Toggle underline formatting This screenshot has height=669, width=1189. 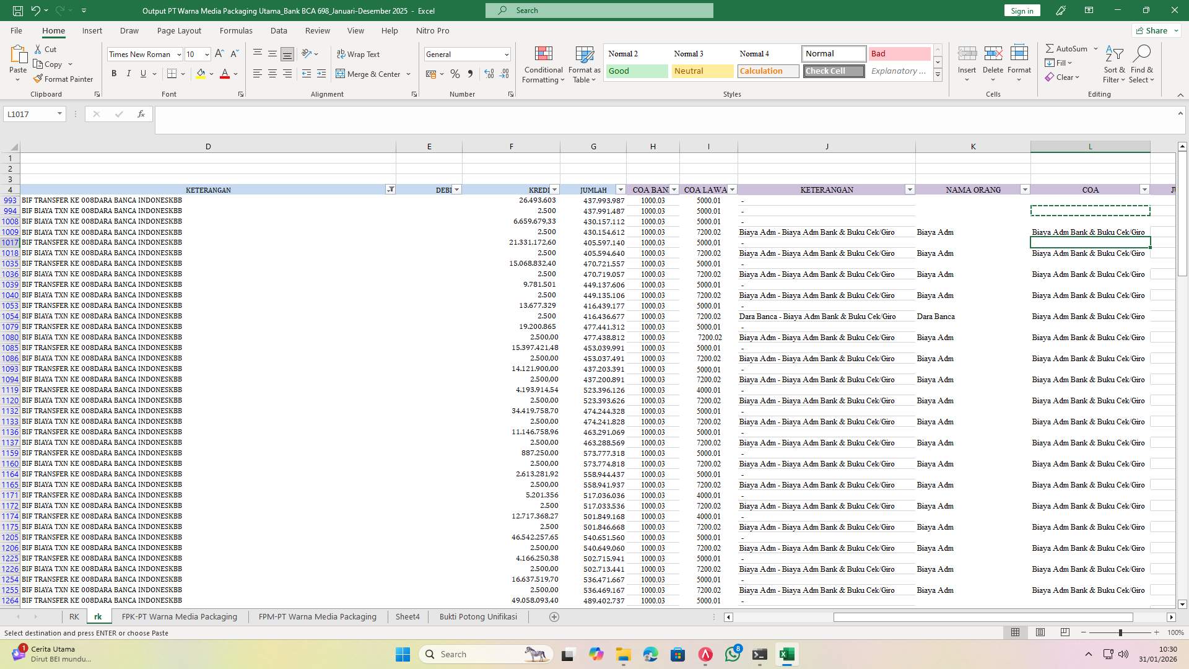click(x=142, y=73)
